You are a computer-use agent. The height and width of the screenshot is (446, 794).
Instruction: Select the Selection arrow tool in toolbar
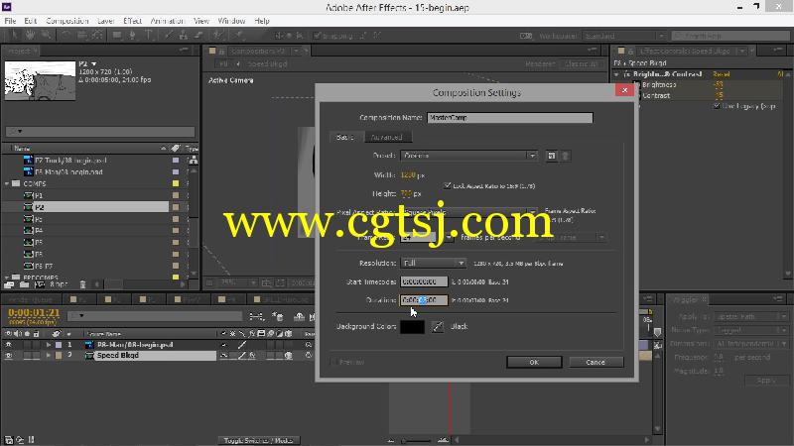(x=15, y=35)
